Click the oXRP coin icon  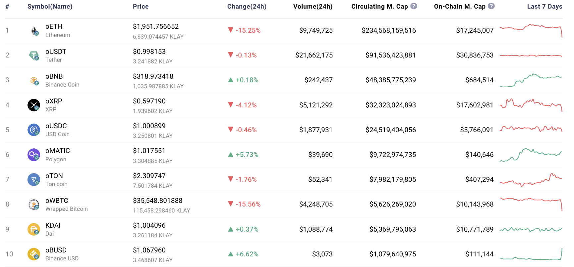(x=34, y=105)
